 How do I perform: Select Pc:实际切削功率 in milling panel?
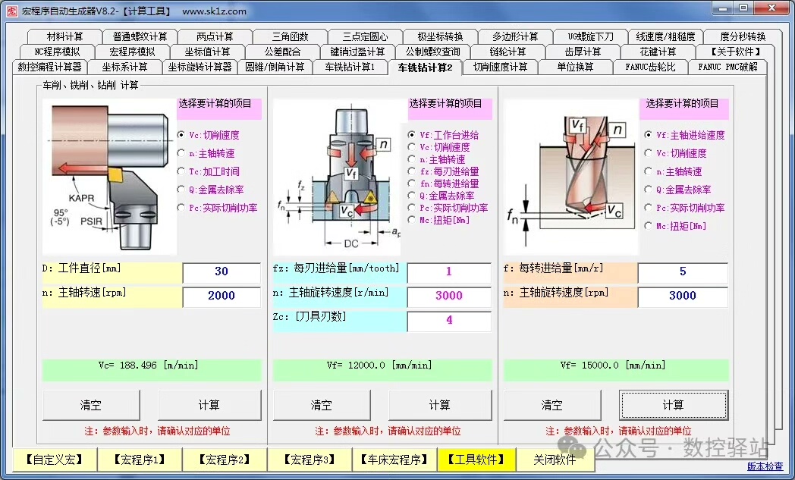448,208
